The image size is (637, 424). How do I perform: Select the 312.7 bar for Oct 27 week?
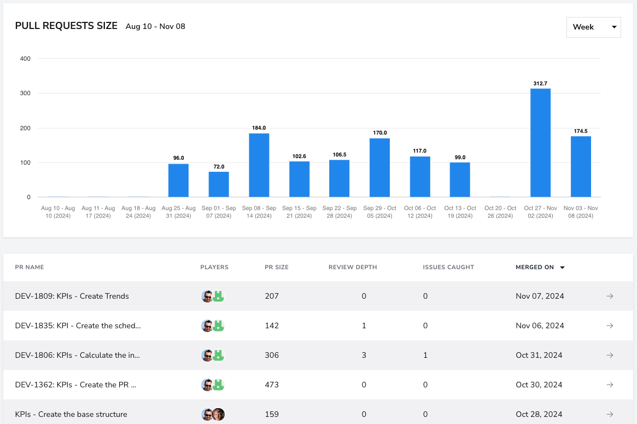(540, 143)
